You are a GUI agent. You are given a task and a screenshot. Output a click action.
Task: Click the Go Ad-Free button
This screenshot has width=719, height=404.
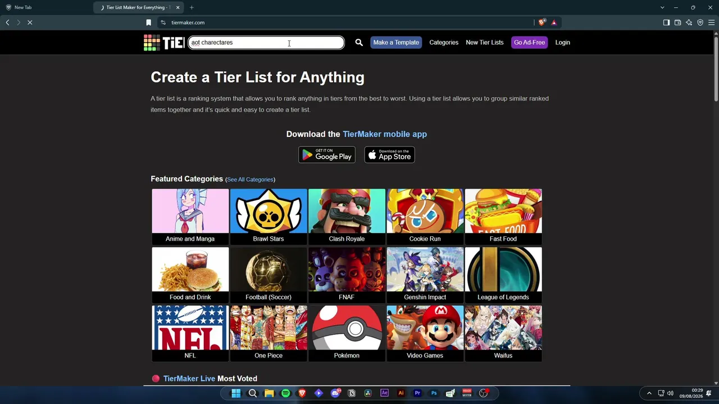coord(529,43)
